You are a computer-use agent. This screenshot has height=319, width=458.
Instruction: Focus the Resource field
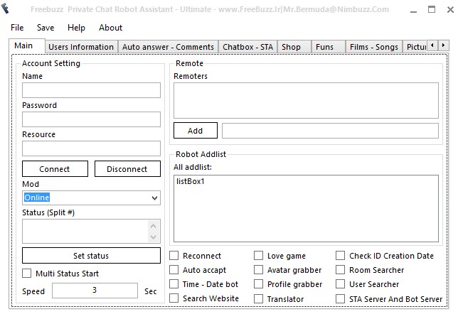pos(91,148)
